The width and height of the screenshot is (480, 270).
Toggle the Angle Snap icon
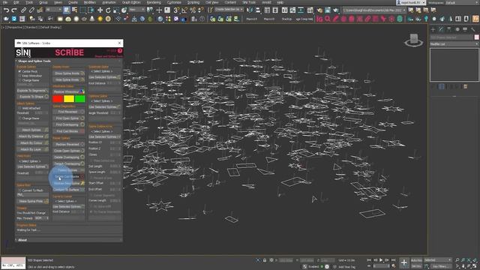(x=184, y=10)
